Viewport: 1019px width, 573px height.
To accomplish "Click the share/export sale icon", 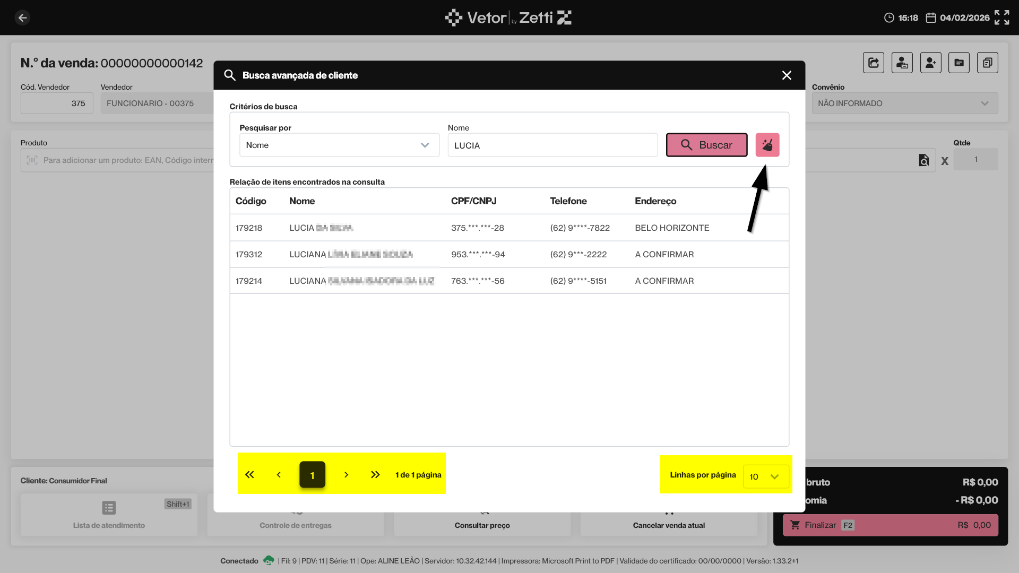I will pos(873,63).
